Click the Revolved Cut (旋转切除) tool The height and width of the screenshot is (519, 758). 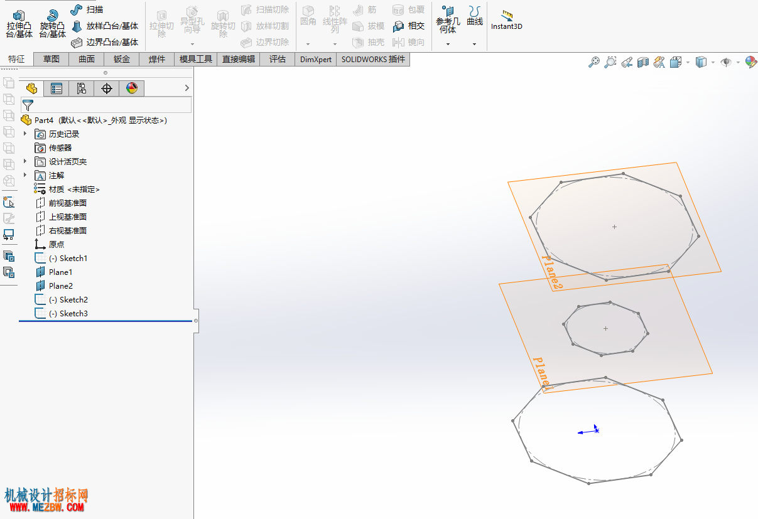[x=223, y=23]
